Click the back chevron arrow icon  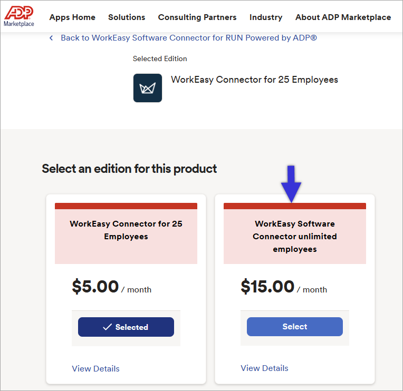(51, 38)
